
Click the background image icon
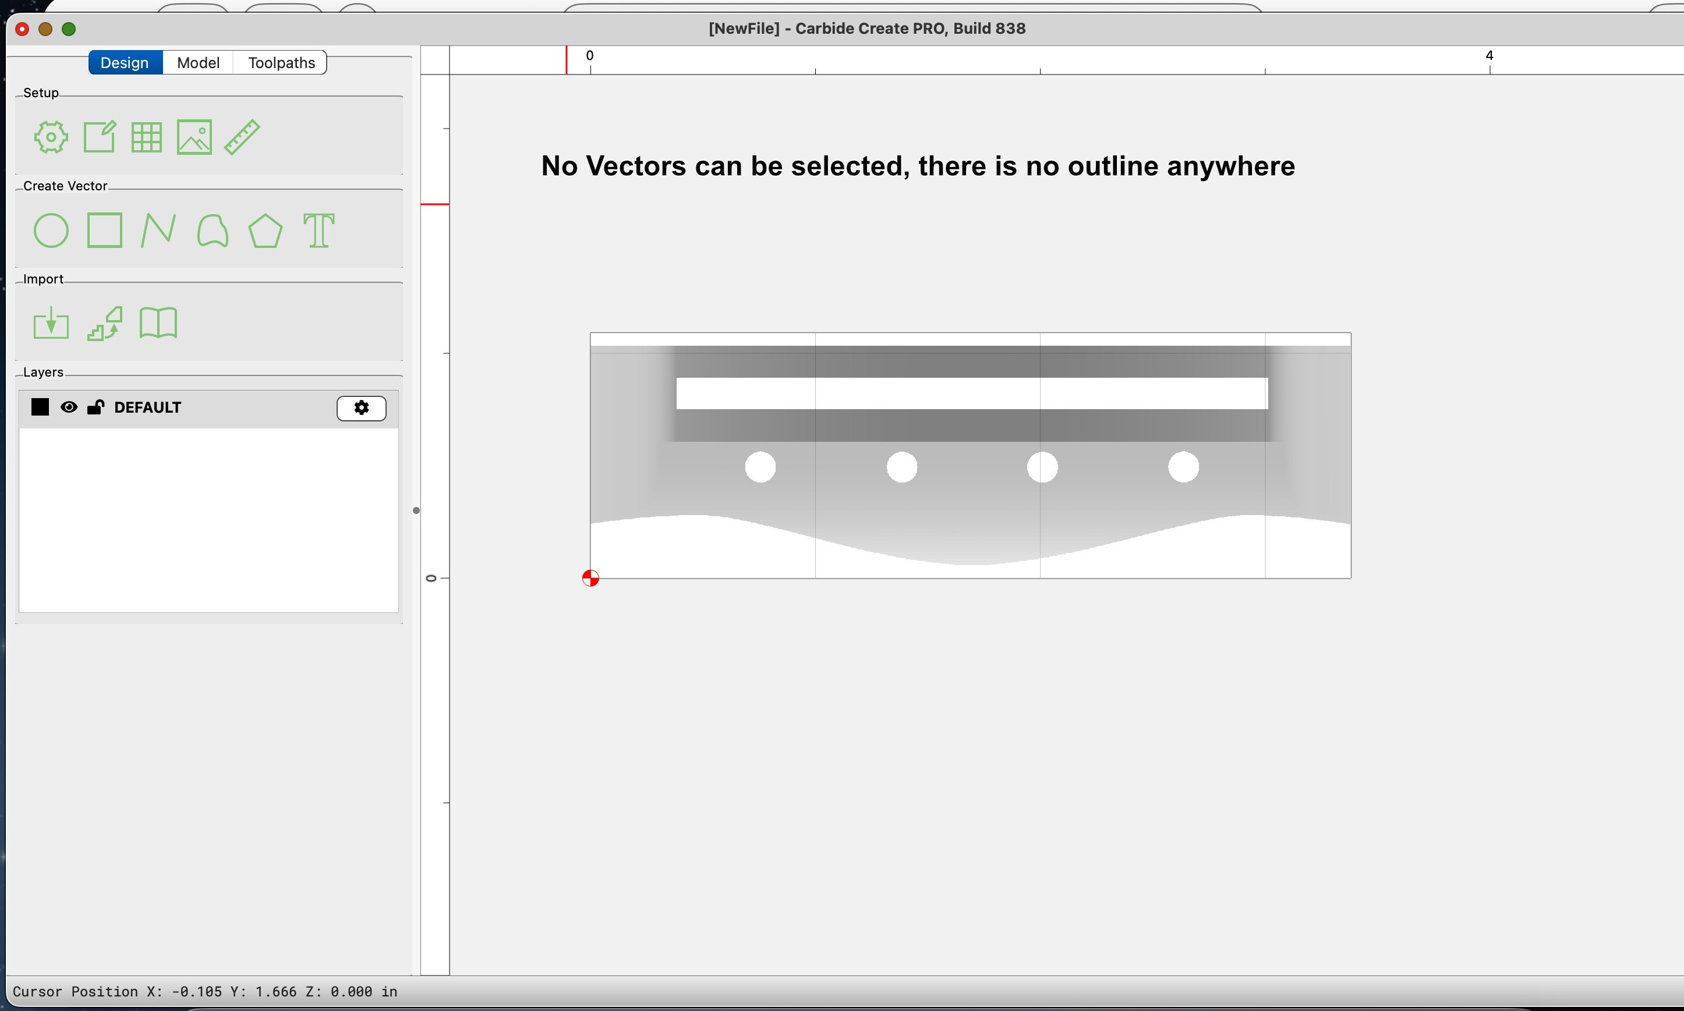pyautogui.click(x=194, y=137)
